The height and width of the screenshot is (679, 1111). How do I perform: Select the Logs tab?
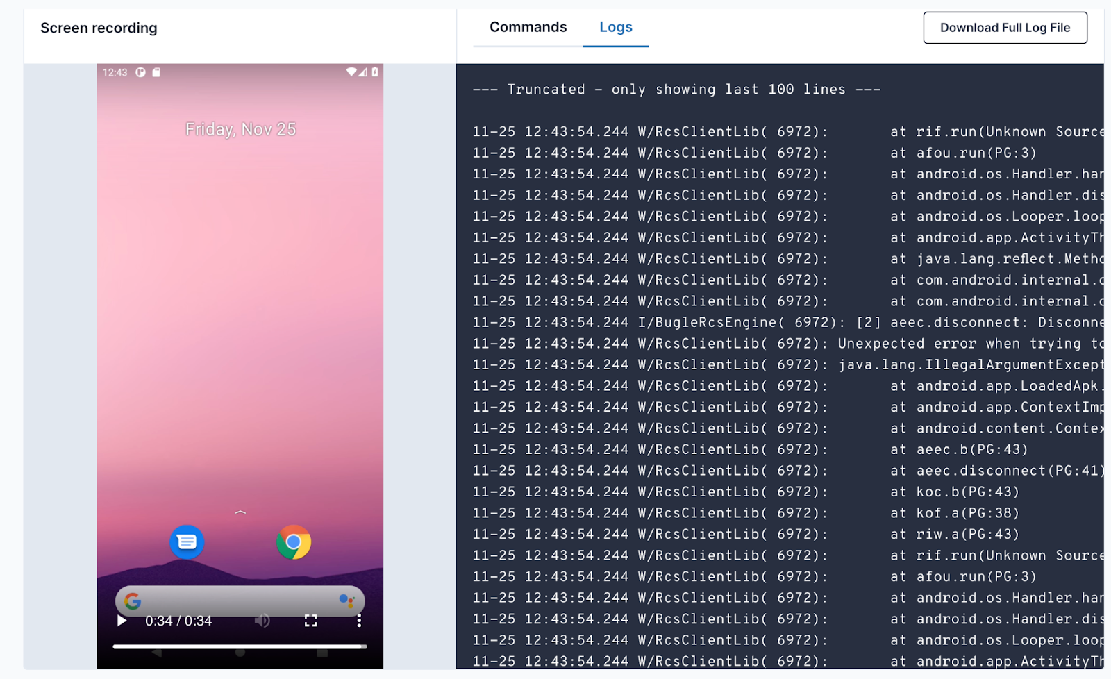click(x=615, y=27)
